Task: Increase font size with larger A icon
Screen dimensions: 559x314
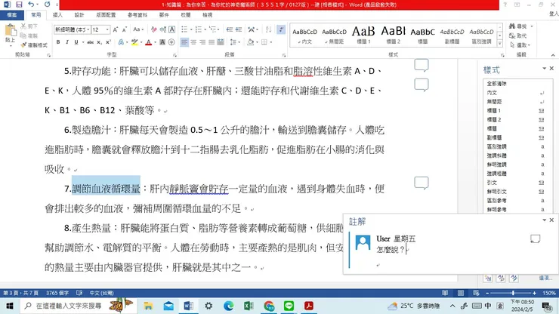Action: click(116, 29)
